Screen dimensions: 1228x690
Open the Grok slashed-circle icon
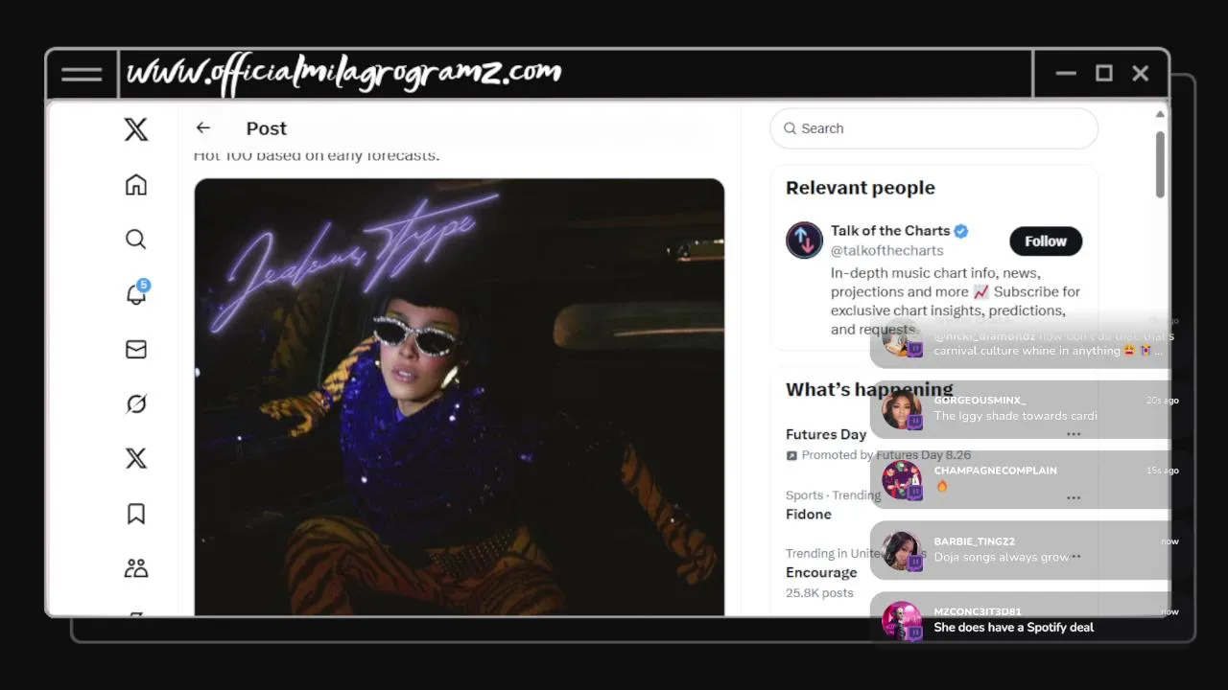[136, 404]
